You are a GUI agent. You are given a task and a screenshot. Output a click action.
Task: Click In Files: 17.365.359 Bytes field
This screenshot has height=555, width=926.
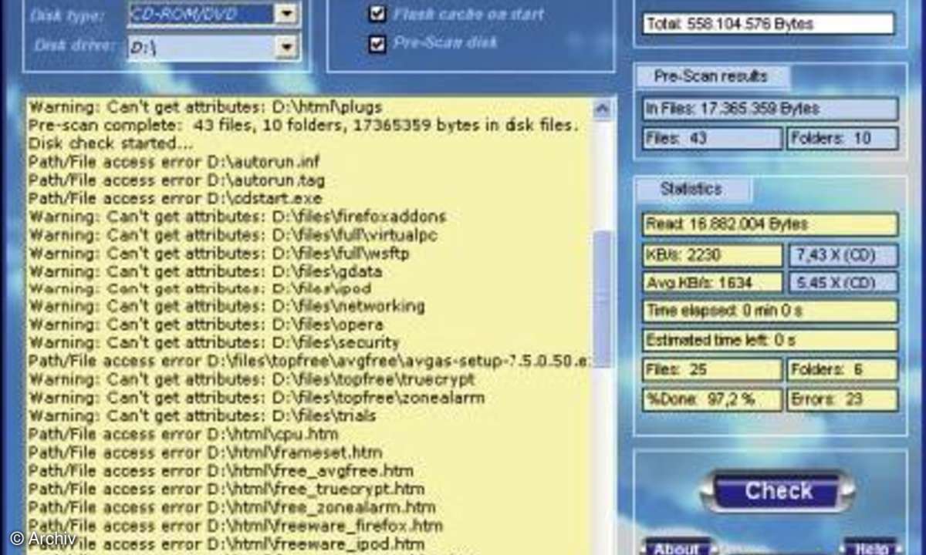point(770,109)
